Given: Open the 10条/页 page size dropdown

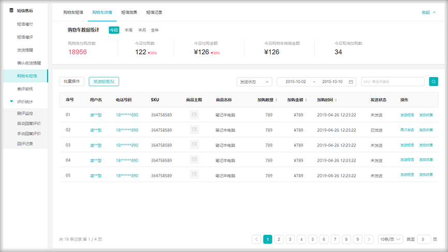Looking at the screenshot, I should tap(390, 240).
